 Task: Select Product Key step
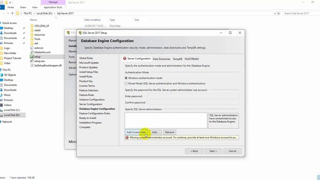click(86, 81)
